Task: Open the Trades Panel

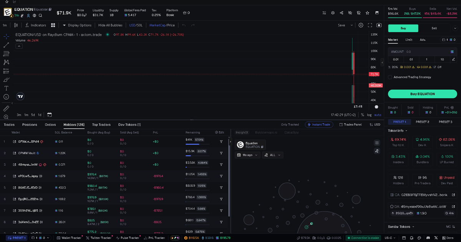Action: pos(350,125)
